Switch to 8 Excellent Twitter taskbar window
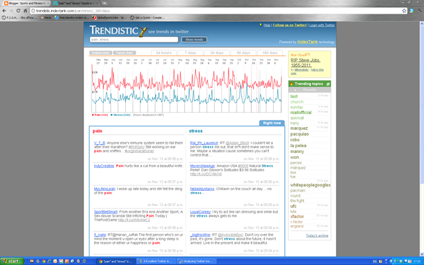The width and height of the screenshot is (424, 265). pyautogui.click(x=156, y=261)
